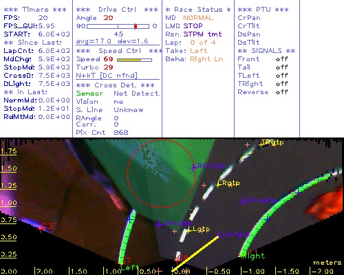Select the blue Rmfgtp cross marker
This screenshot has height=275, width=344.
click(193, 168)
